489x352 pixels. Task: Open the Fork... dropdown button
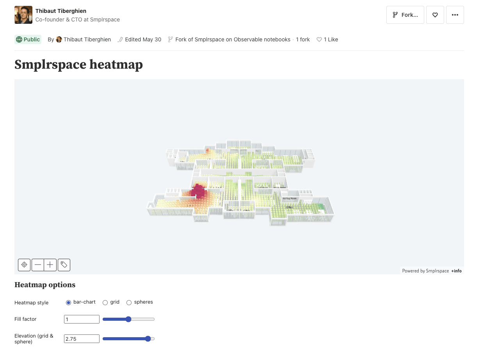point(405,15)
